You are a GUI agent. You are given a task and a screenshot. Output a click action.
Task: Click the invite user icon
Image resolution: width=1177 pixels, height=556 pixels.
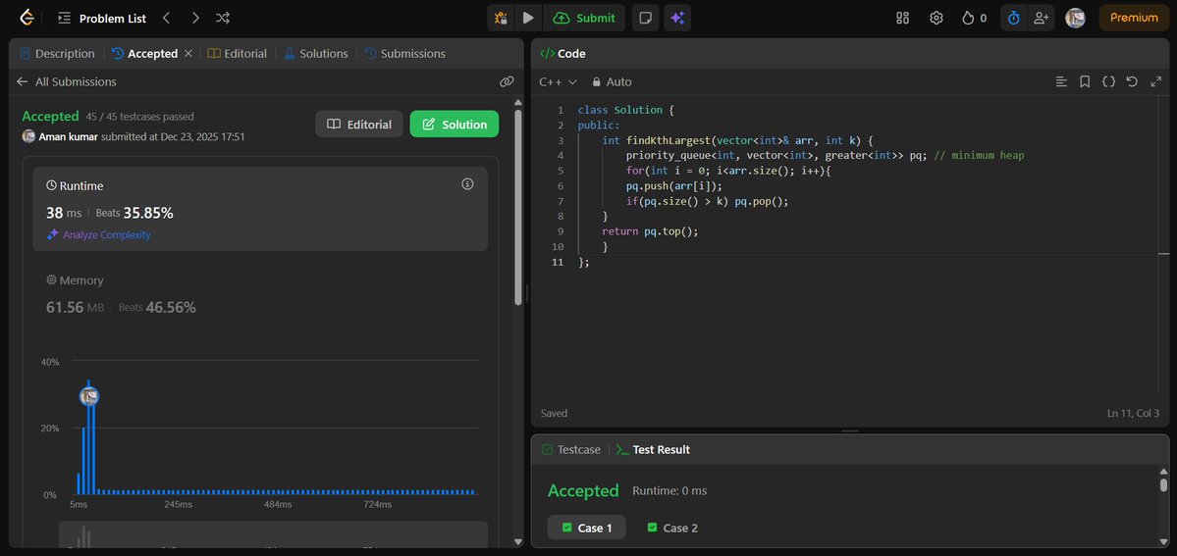[x=1041, y=18]
